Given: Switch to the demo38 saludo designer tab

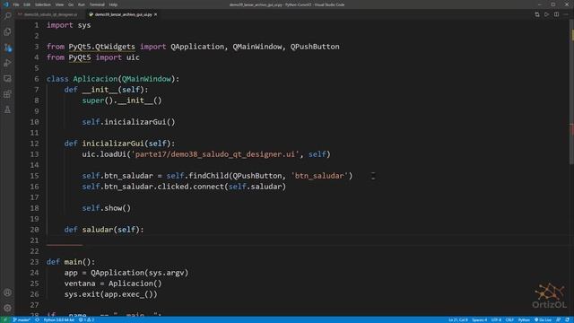Looking at the screenshot, I should [49, 14].
